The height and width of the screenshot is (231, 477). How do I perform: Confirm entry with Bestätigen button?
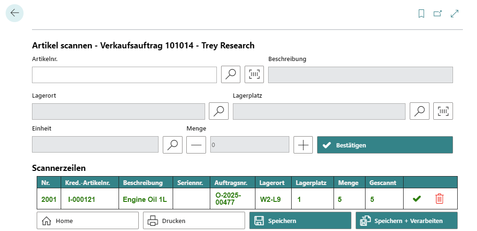tap(385, 145)
